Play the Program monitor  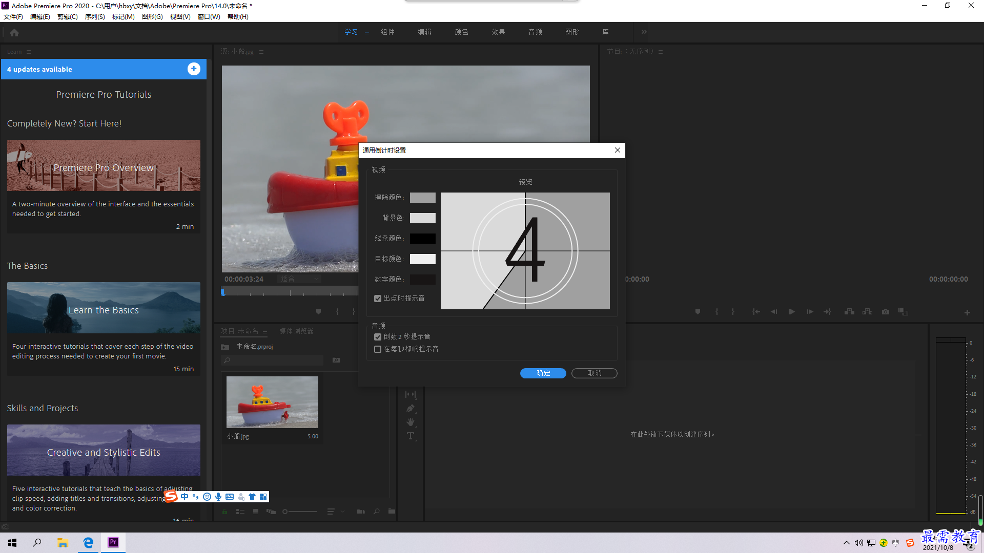792,312
